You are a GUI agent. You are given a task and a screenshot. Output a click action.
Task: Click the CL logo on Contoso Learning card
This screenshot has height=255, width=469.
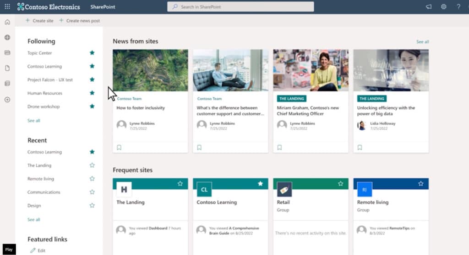tap(204, 189)
